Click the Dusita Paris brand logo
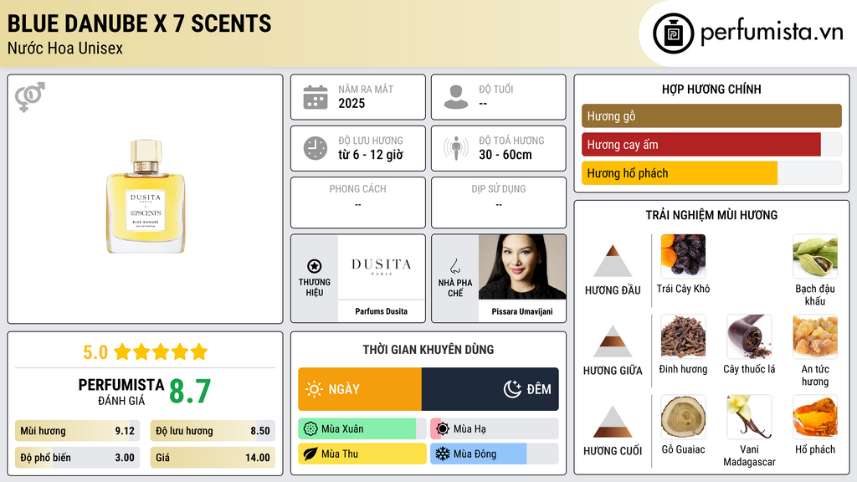 (x=382, y=267)
